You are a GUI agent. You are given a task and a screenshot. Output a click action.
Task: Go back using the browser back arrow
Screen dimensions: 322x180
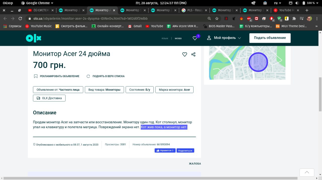(5, 19)
